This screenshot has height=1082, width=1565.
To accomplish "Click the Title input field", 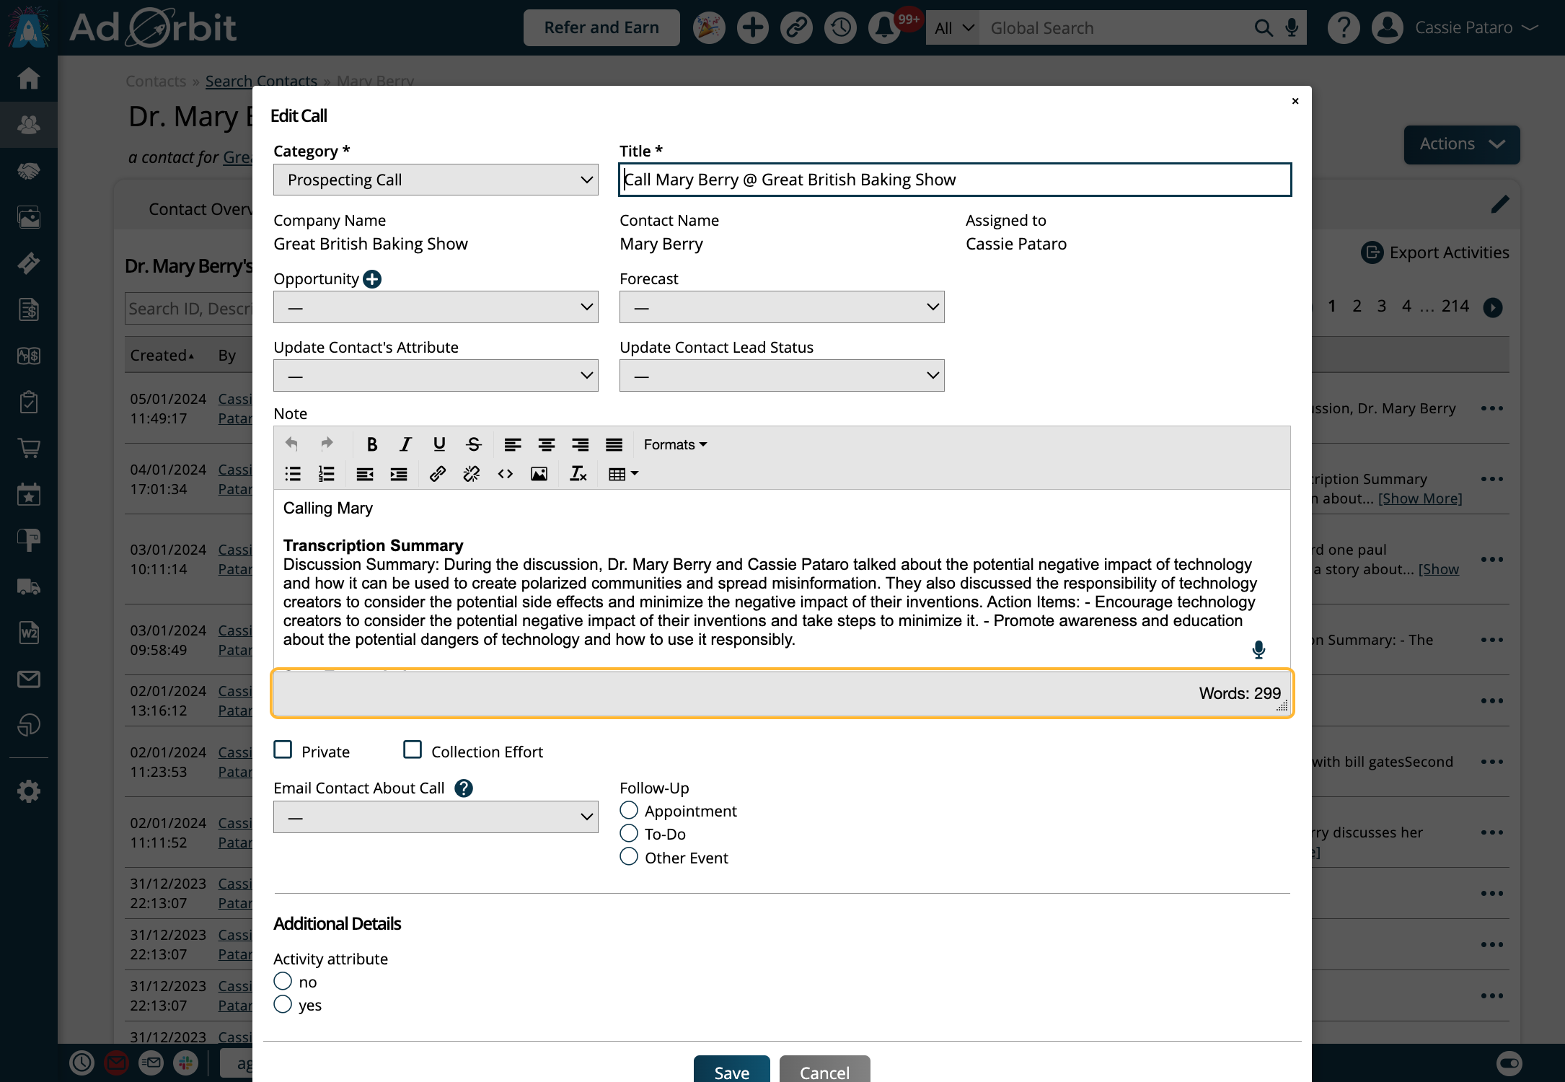I will pos(955,180).
